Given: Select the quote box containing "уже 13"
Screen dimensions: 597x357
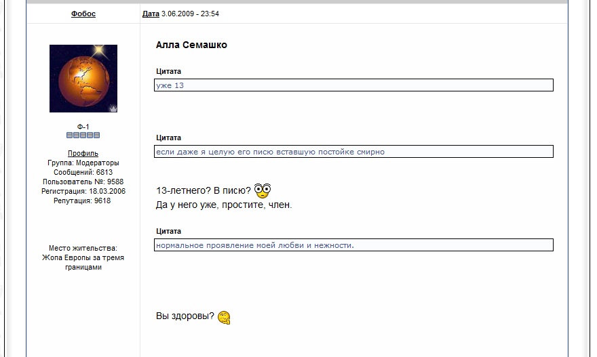Looking at the screenshot, I should [x=354, y=85].
